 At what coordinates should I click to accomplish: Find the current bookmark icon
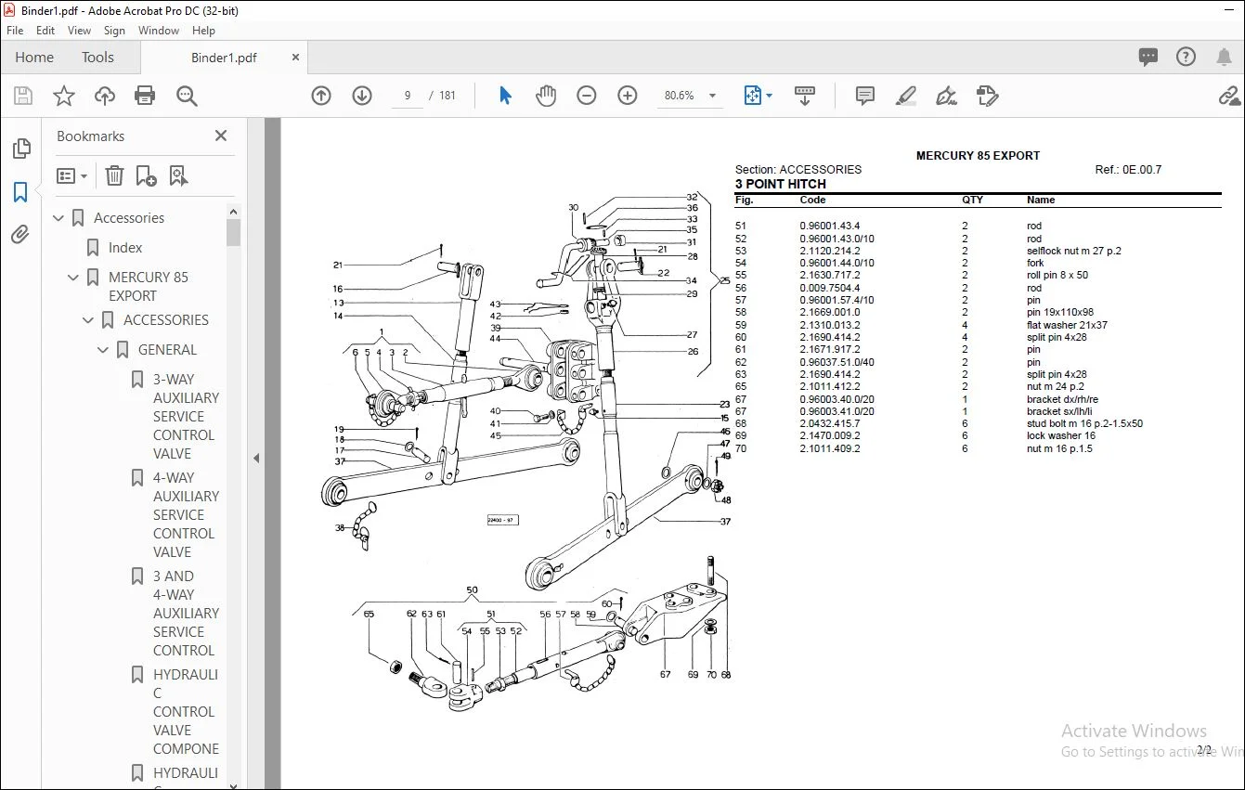tap(178, 175)
